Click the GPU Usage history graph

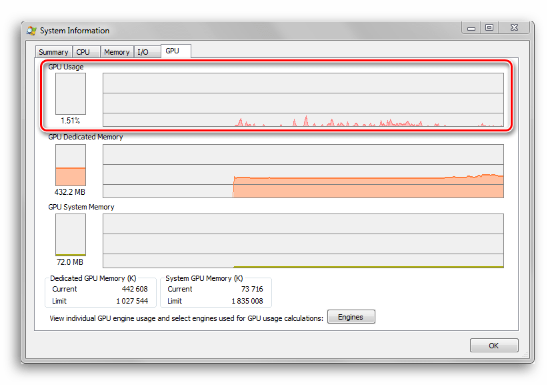[x=303, y=99]
